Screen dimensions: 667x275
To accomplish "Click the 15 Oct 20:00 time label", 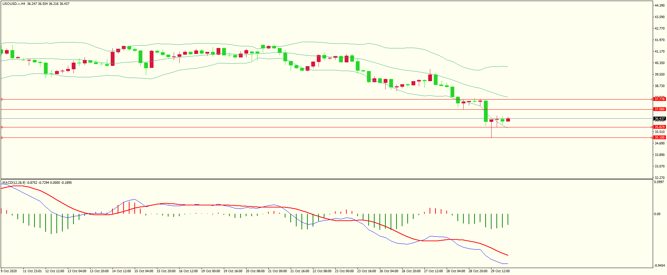I will [166, 271].
